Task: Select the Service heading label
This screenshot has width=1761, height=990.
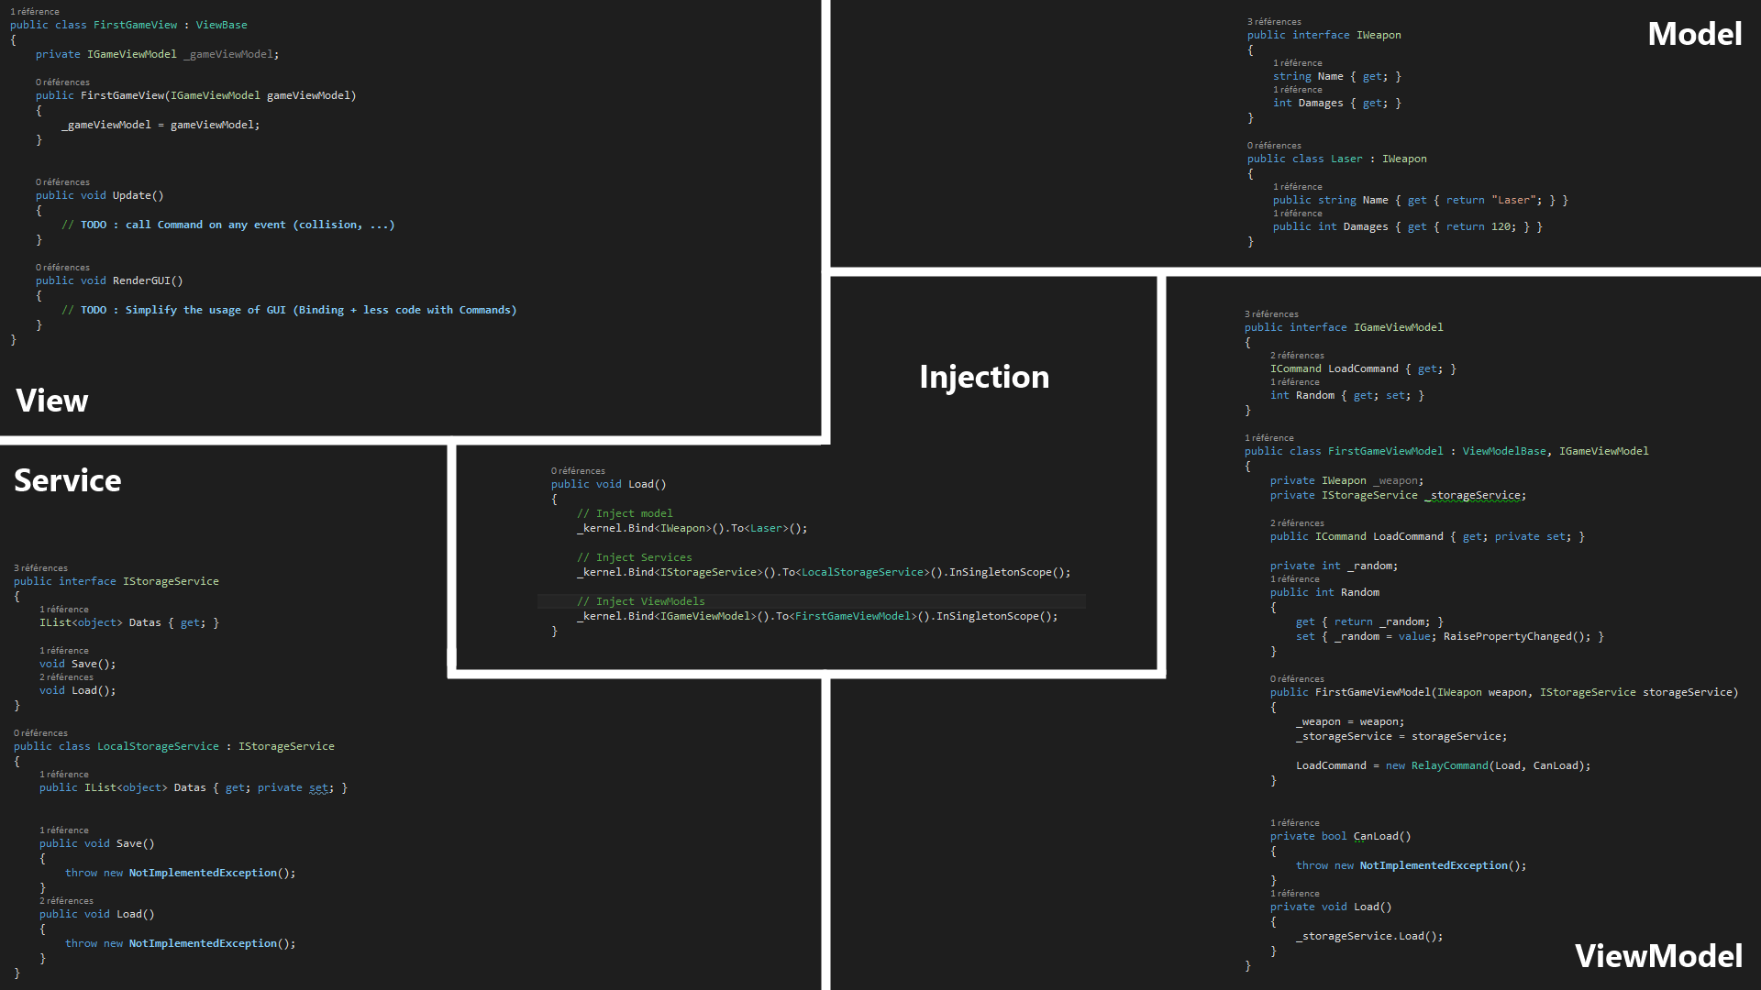Action: point(67,480)
